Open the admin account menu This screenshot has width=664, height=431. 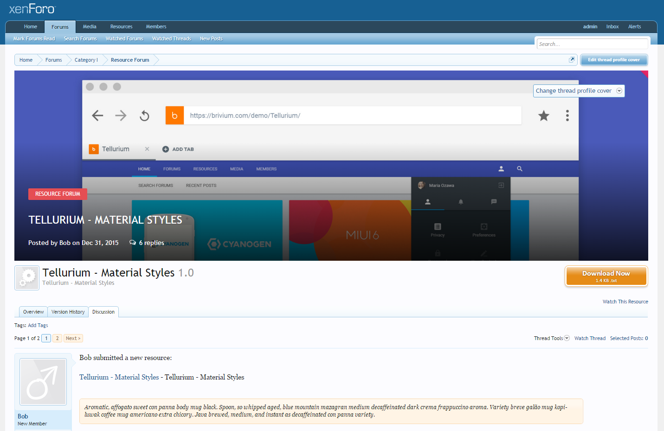pyautogui.click(x=590, y=26)
